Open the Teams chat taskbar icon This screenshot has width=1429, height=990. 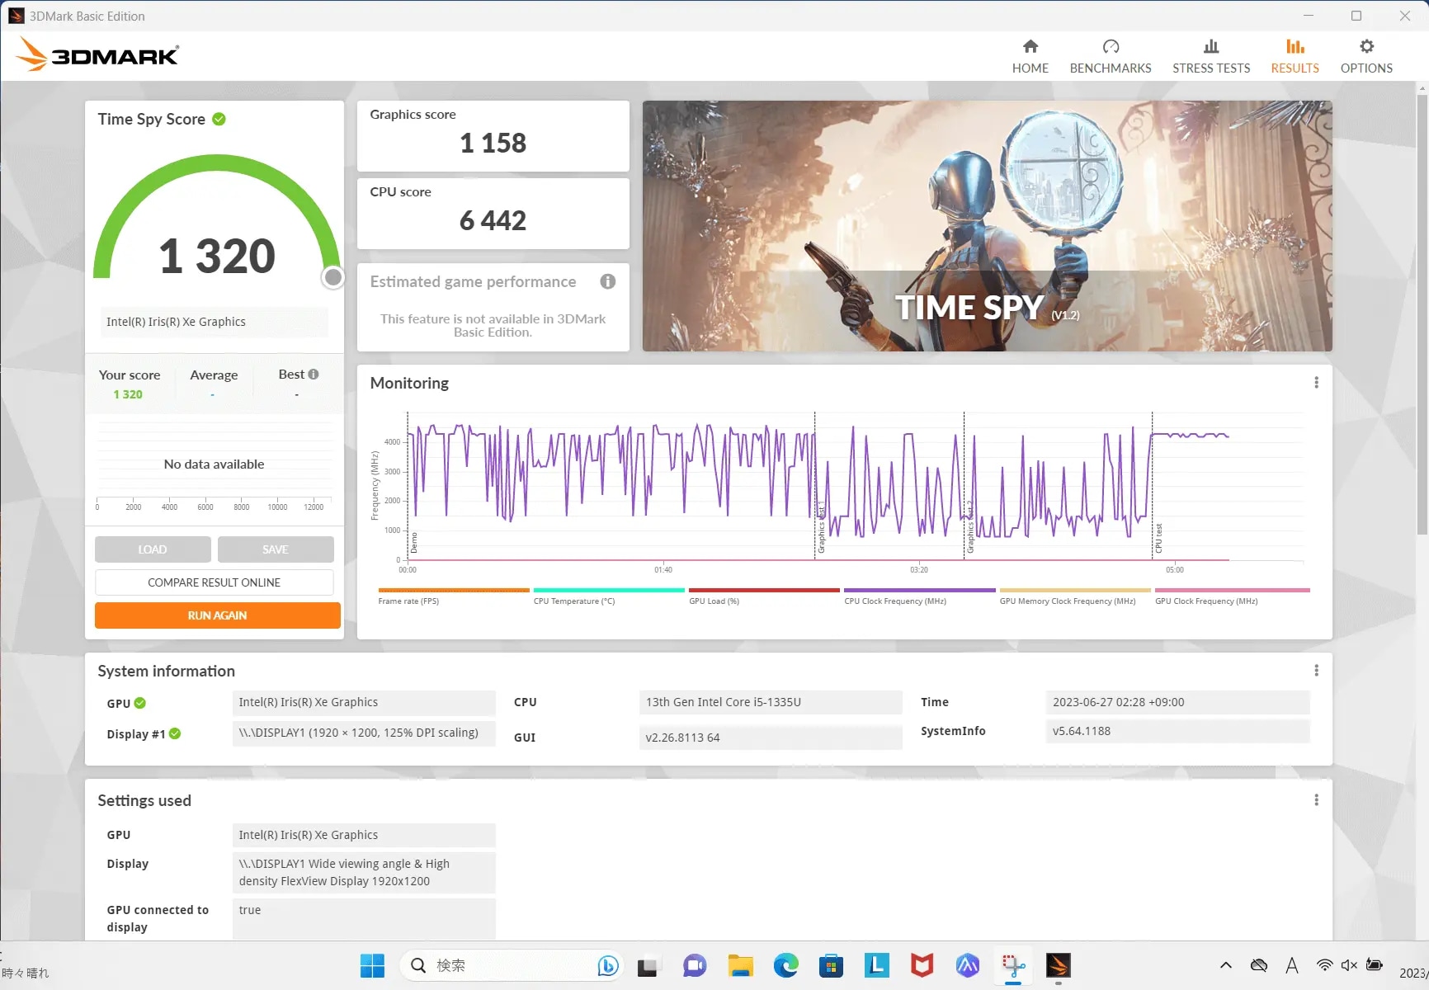coord(695,965)
